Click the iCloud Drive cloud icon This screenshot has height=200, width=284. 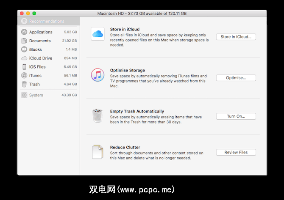tap(24, 58)
